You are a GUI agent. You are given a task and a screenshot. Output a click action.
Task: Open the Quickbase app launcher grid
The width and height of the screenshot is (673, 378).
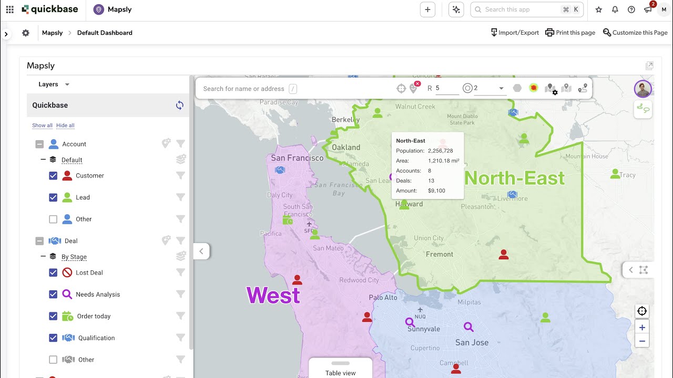(x=9, y=9)
